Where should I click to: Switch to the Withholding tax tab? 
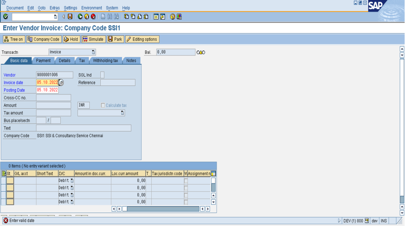point(105,61)
